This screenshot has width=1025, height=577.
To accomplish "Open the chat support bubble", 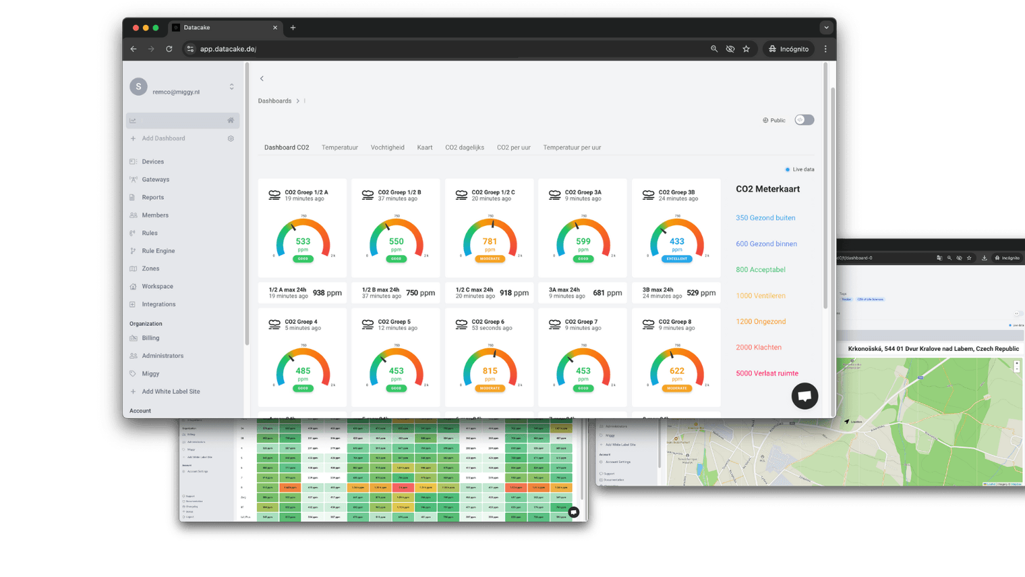I will (804, 396).
